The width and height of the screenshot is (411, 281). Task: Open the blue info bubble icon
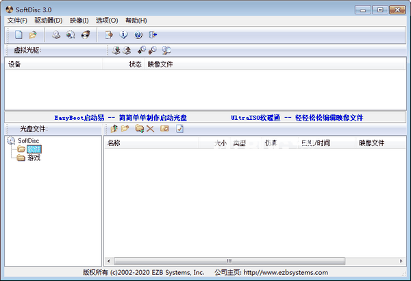(x=123, y=35)
